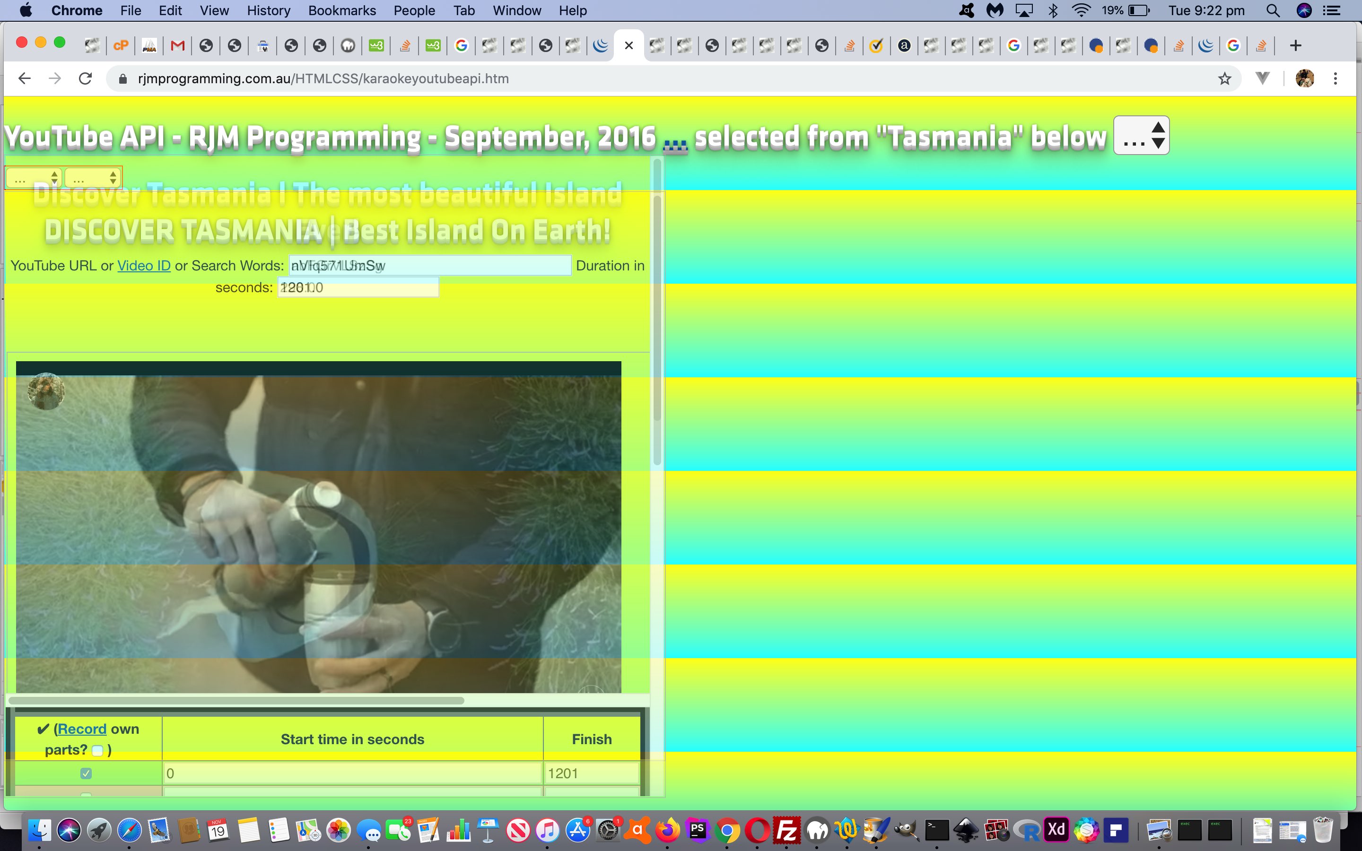Go back using the browser back arrow

[24, 78]
